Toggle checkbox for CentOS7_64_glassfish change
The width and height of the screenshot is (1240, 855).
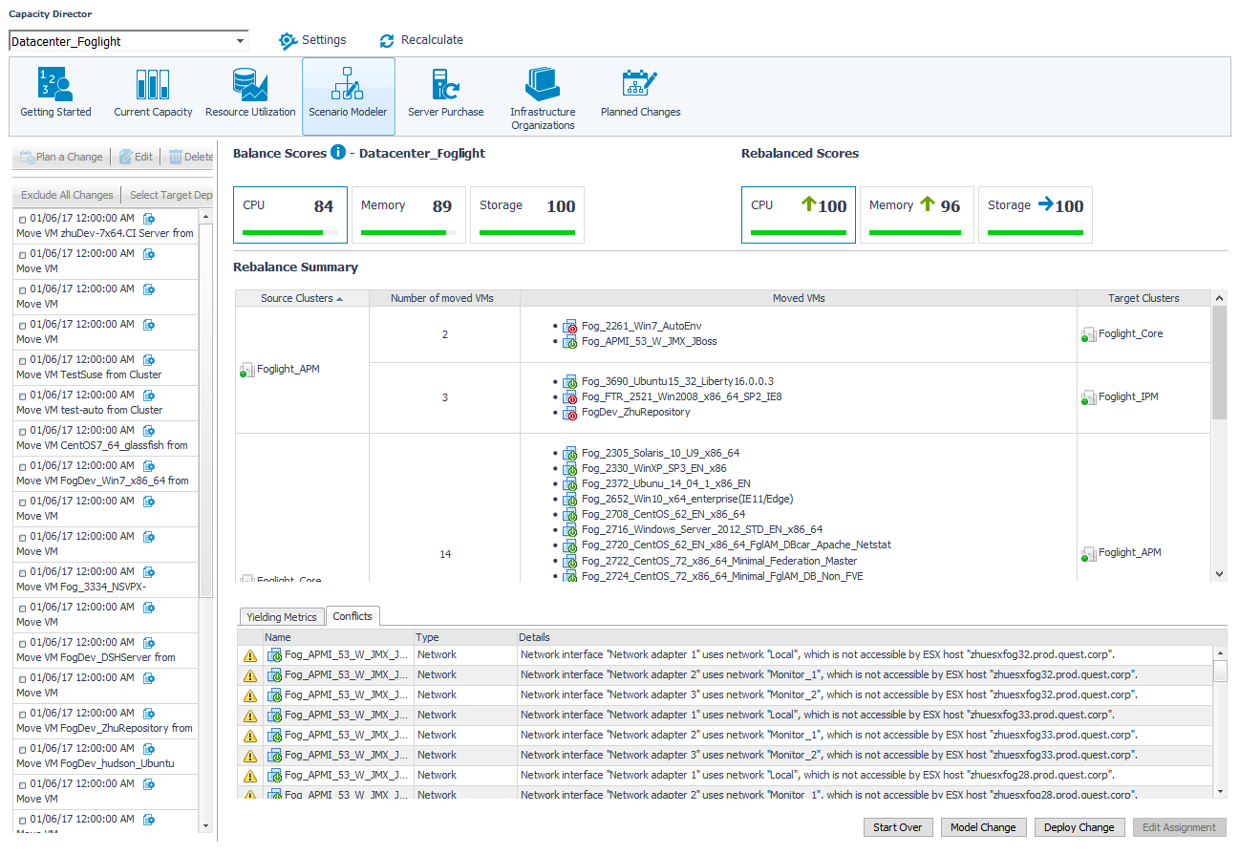tap(23, 432)
